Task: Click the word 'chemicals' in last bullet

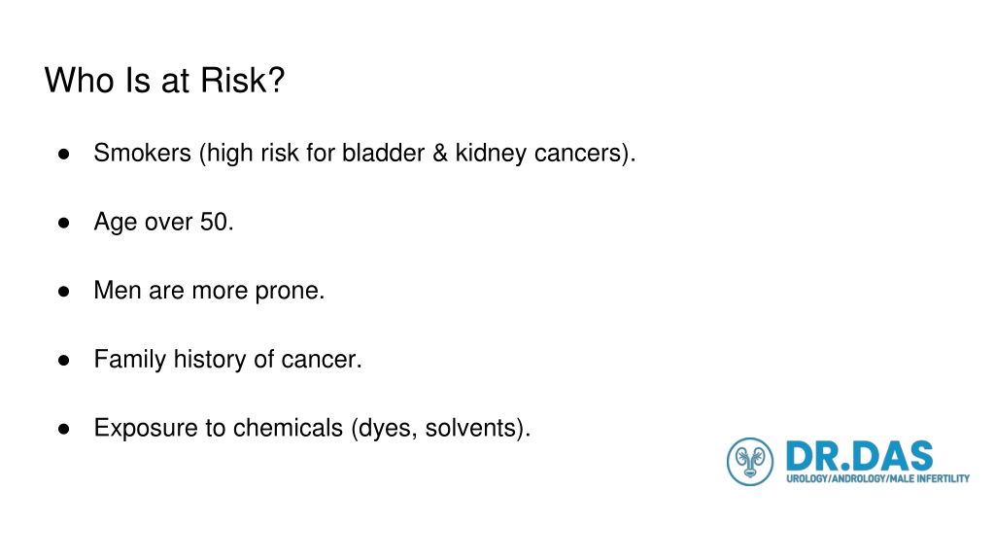Action: click(x=288, y=428)
